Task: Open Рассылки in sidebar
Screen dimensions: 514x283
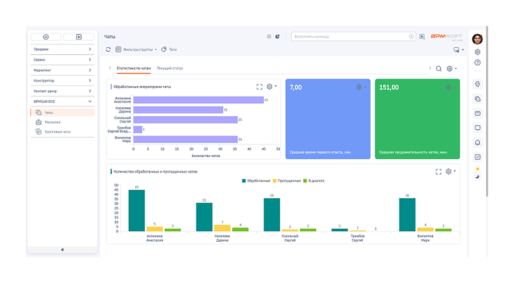Action: [53, 122]
